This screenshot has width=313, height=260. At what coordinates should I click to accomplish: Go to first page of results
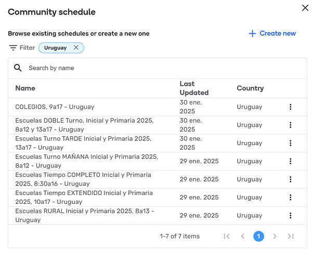point(226,236)
